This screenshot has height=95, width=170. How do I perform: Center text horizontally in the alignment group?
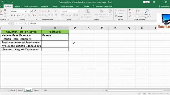[42, 15]
